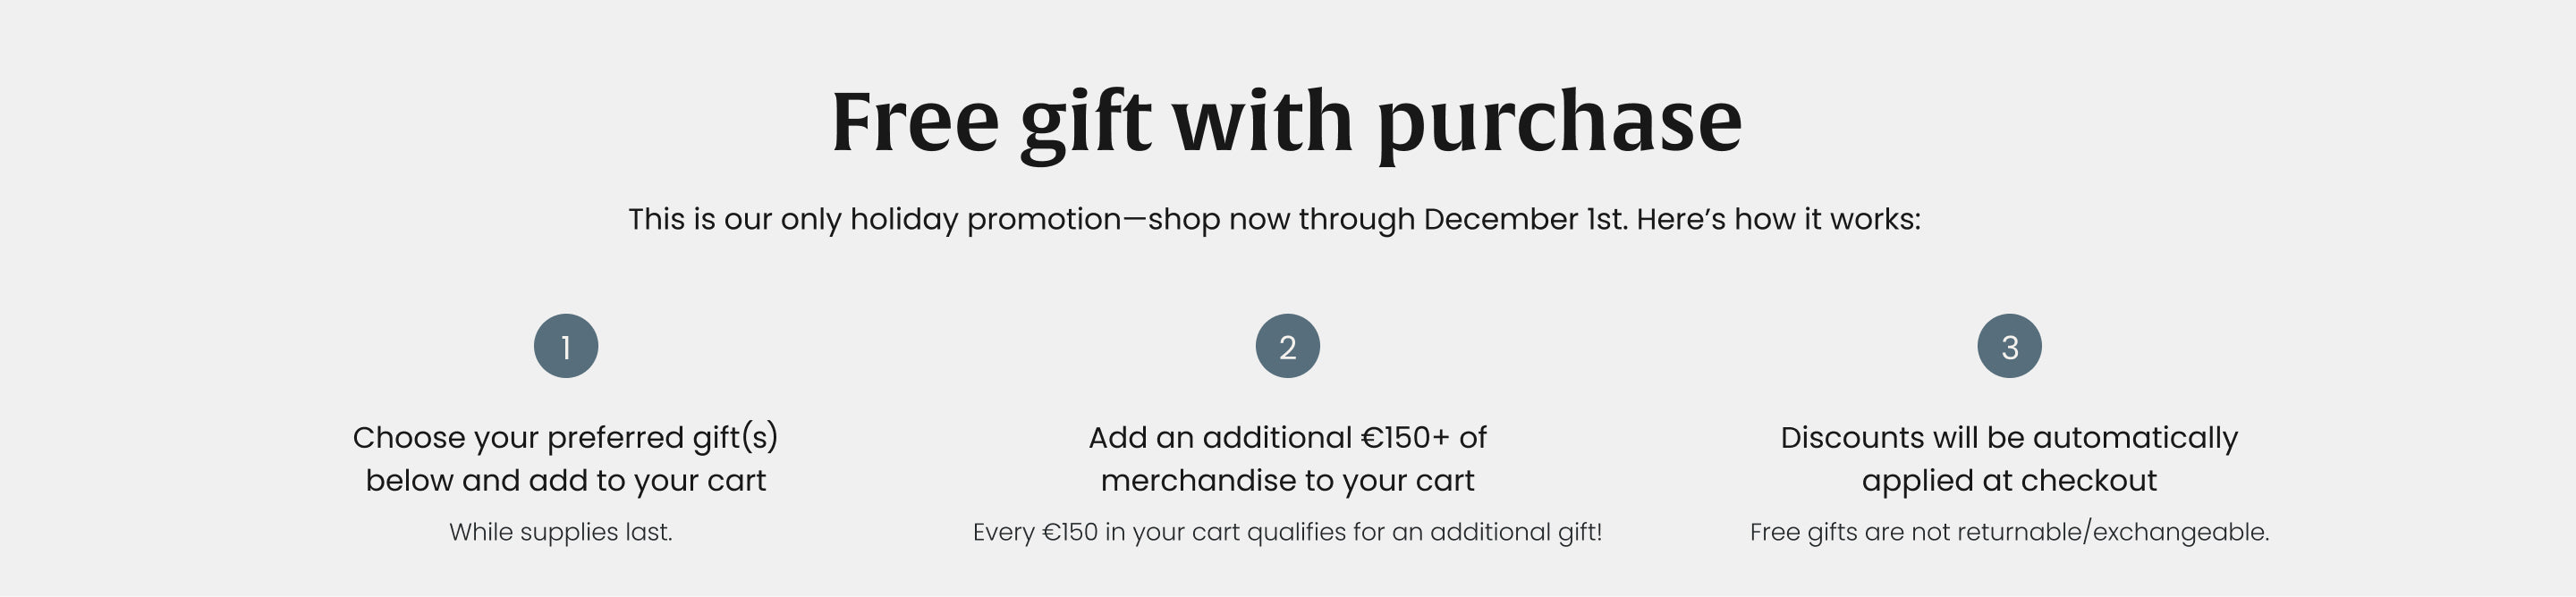
Task: Click the word "Free" in the main heading
Action: pos(915,122)
